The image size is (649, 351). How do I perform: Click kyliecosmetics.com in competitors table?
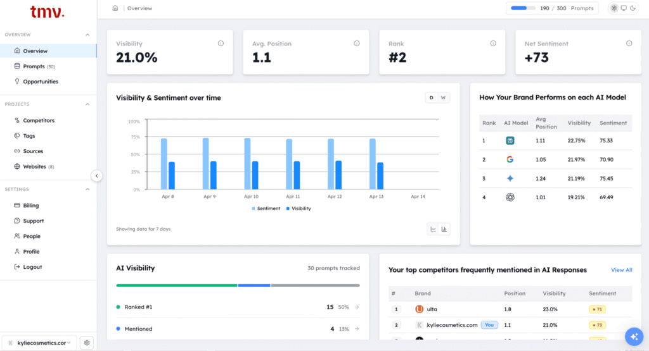pyautogui.click(x=452, y=325)
